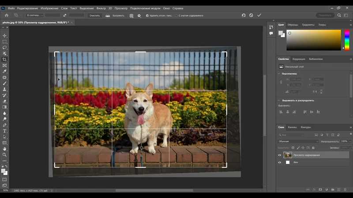Switch to the Градиенты tab
Screen dimensions: 353x198
pos(308,25)
